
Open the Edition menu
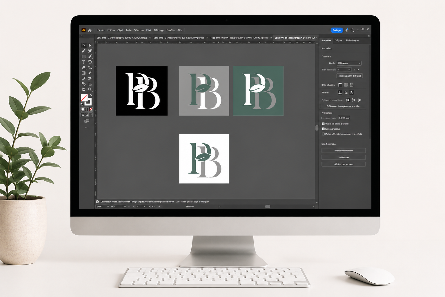[111, 30]
